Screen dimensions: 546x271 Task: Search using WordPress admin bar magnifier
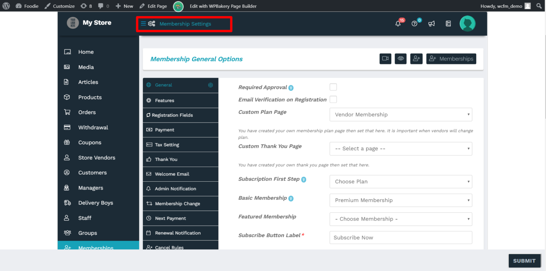539,6
